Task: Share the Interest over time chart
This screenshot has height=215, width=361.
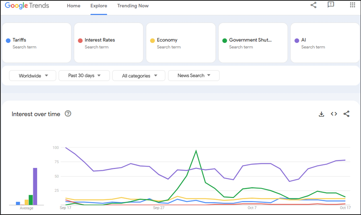Action: coord(346,114)
